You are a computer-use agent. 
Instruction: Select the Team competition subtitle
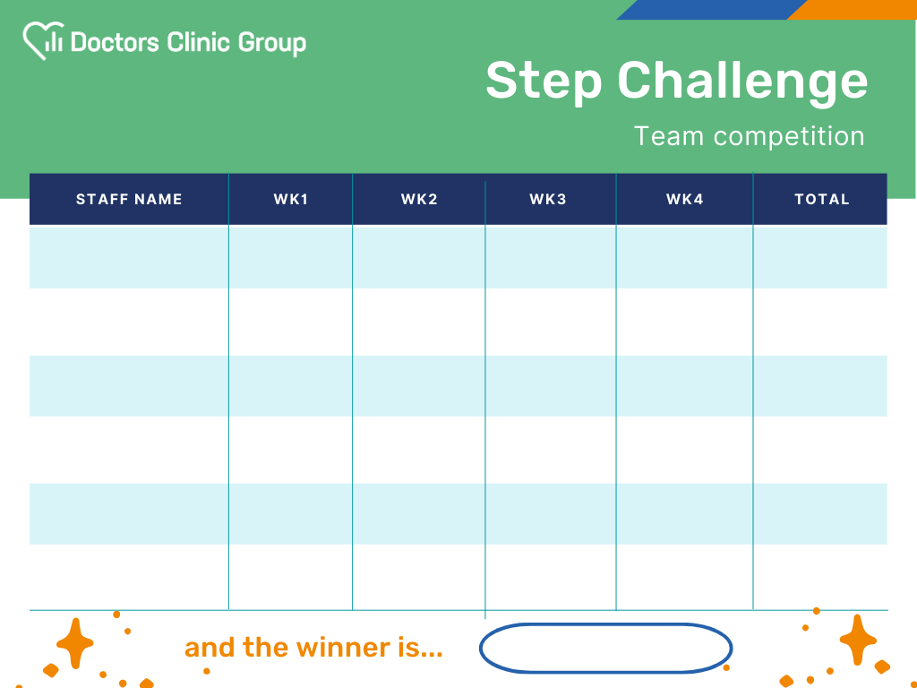[x=750, y=136]
